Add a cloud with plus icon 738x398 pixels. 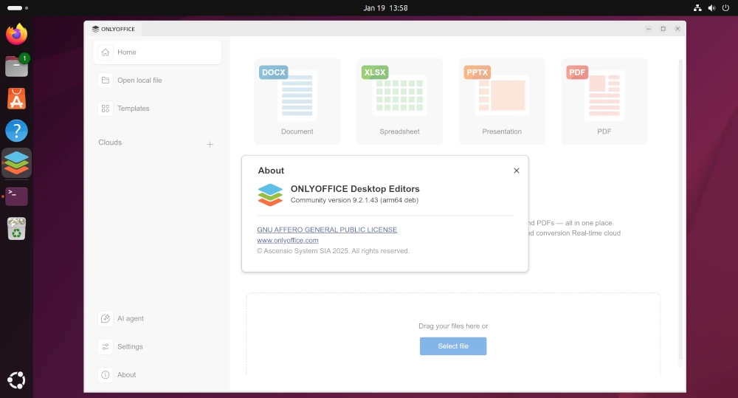[210, 144]
